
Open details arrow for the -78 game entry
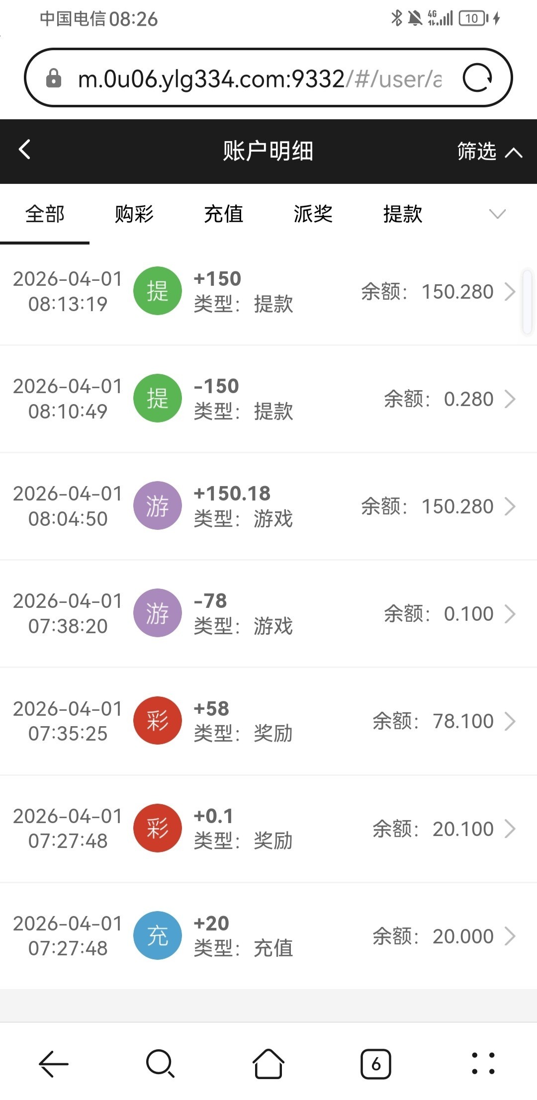tap(510, 614)
